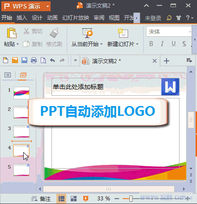Click the open folder icon in quick toolbar

pos(15,60)
